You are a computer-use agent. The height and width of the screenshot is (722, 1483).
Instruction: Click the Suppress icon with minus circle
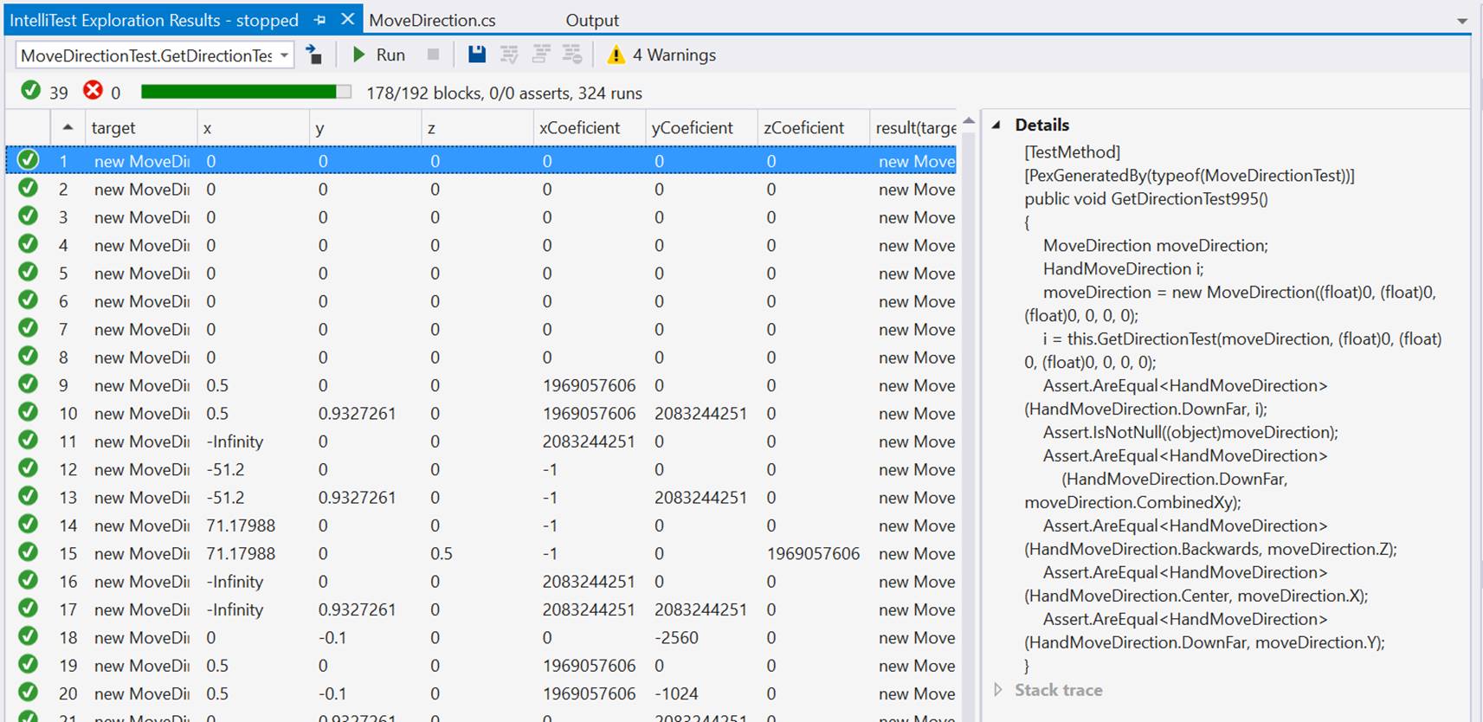point(572,55)
